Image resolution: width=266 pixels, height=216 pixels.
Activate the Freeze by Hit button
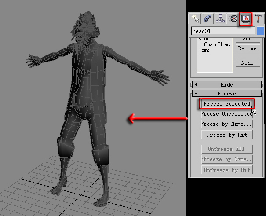[227, 135]
